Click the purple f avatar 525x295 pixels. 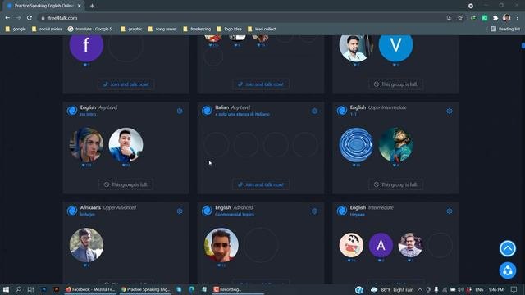point(86,45)
